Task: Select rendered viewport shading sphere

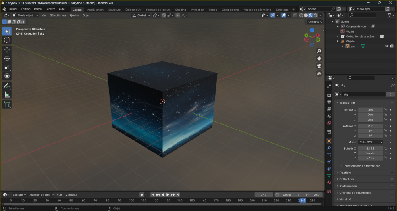Action: tap(315, 15)
